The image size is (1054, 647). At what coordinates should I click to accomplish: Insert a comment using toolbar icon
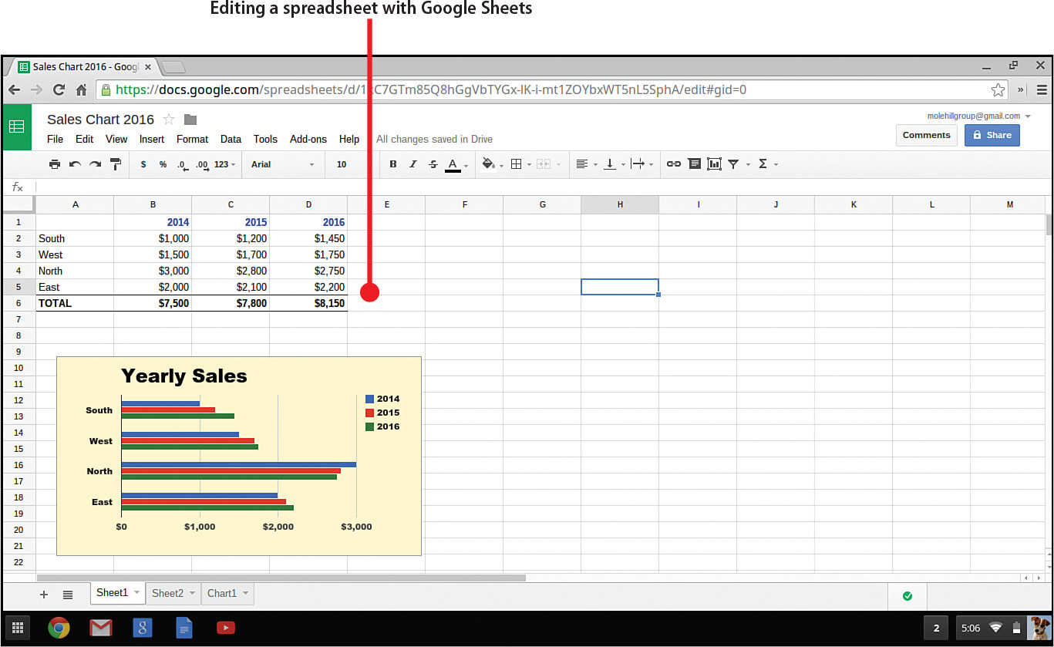click(694, 163)
